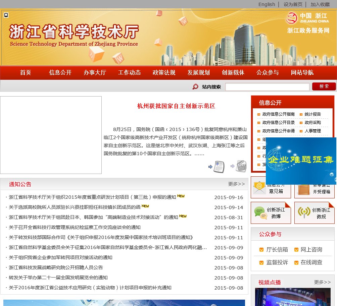Click the document icon below the article
The width and height of the screenshot is (337, 306).
click(219, 167)
